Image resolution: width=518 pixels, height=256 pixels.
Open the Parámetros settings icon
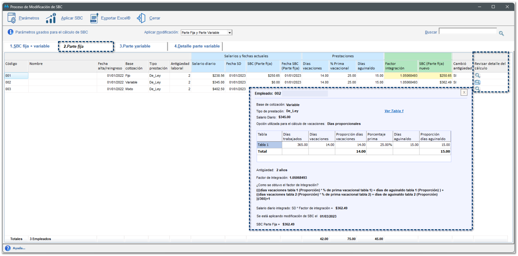pyautogui.click(x=12, y=18)
